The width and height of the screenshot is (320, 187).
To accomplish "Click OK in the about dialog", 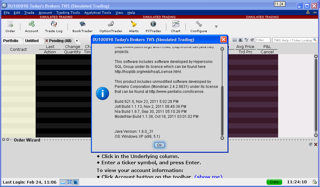I will [x=159, y=145].
